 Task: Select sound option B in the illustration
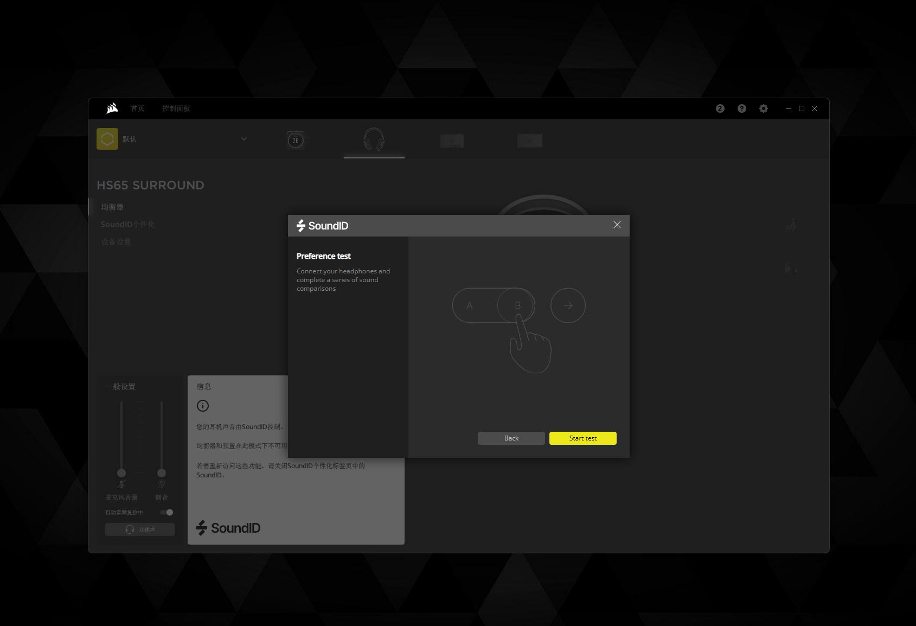(x=517, y=305)
